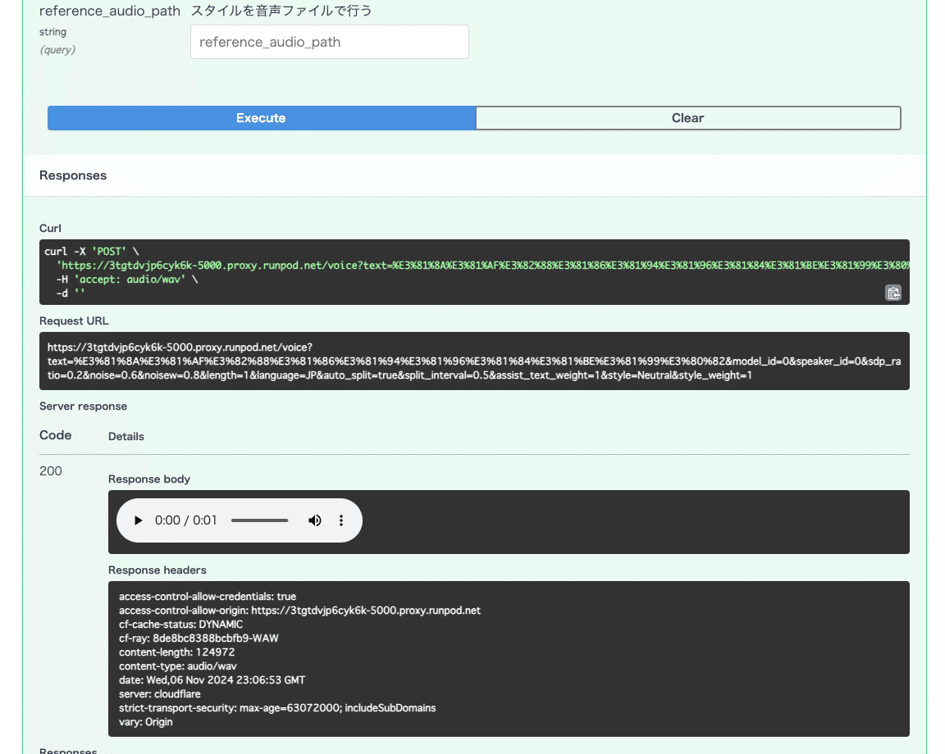Click the content-length: 124972 header line
Image resolution: width=945 pixels, height=754 pixels.
point(176,652)
